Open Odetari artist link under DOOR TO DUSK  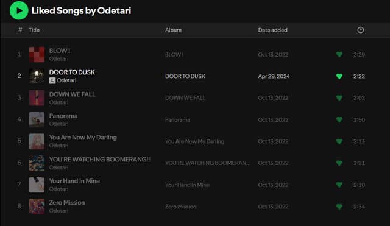[66, 80]
